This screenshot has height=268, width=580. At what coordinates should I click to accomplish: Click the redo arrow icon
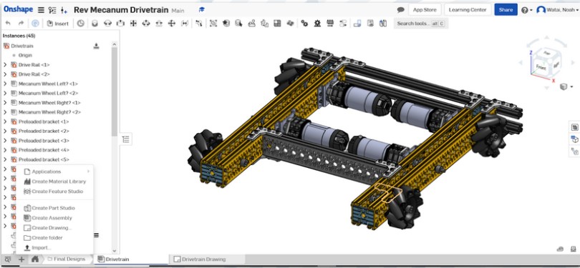click(21, 24)
